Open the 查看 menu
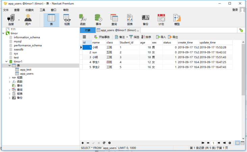247x152 pixels. point(17,10)
